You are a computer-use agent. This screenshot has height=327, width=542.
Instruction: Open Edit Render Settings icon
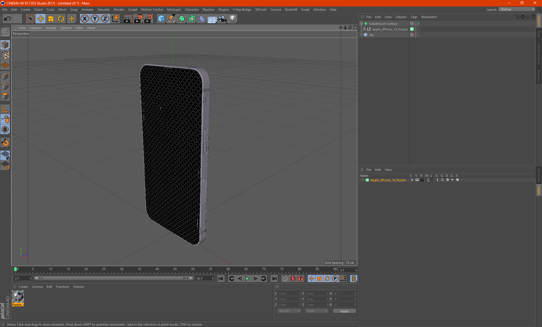pyautogui.click(x=148, y=19)
